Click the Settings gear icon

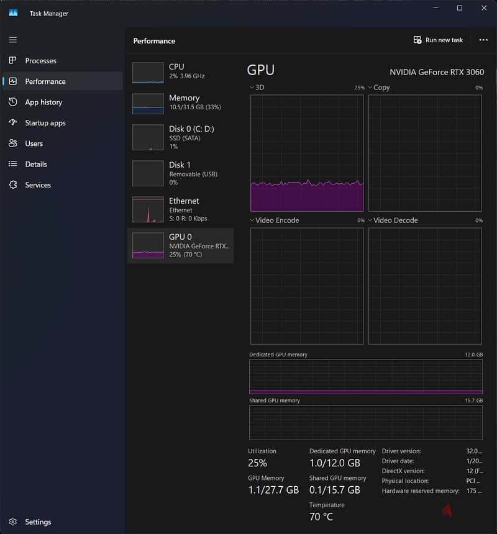coord(13,522)
